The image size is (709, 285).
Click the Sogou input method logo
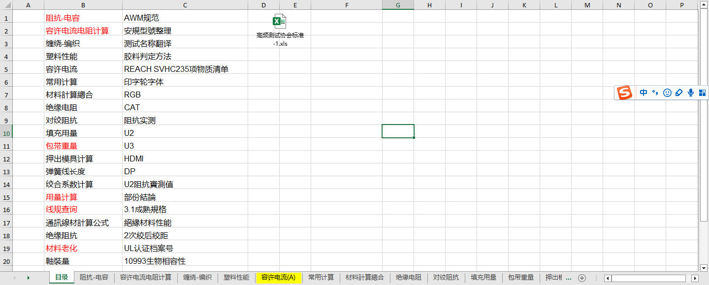625,93
